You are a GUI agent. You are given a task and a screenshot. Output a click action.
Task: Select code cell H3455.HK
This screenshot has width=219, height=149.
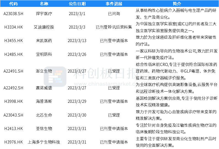tap(14, 41)
